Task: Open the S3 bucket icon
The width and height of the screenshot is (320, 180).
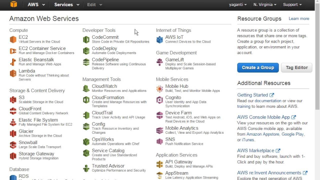Action: (x=13, y=100)
